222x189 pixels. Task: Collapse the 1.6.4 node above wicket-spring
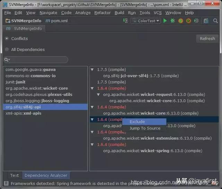[x=92, y=145]
